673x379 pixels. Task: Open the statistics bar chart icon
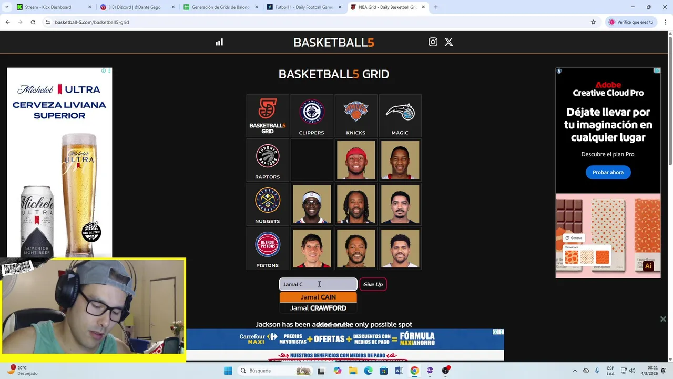(x=219, y=42)
